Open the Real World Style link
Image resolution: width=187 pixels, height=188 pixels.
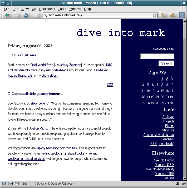(42, 65)
